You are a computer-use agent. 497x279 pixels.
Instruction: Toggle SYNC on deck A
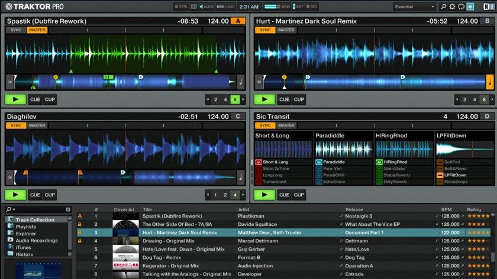16,30
